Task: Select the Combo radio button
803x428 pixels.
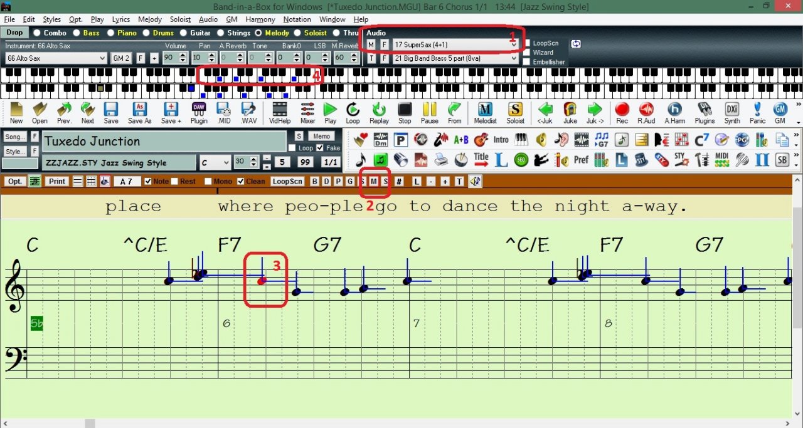Action: tap(37, 33)
